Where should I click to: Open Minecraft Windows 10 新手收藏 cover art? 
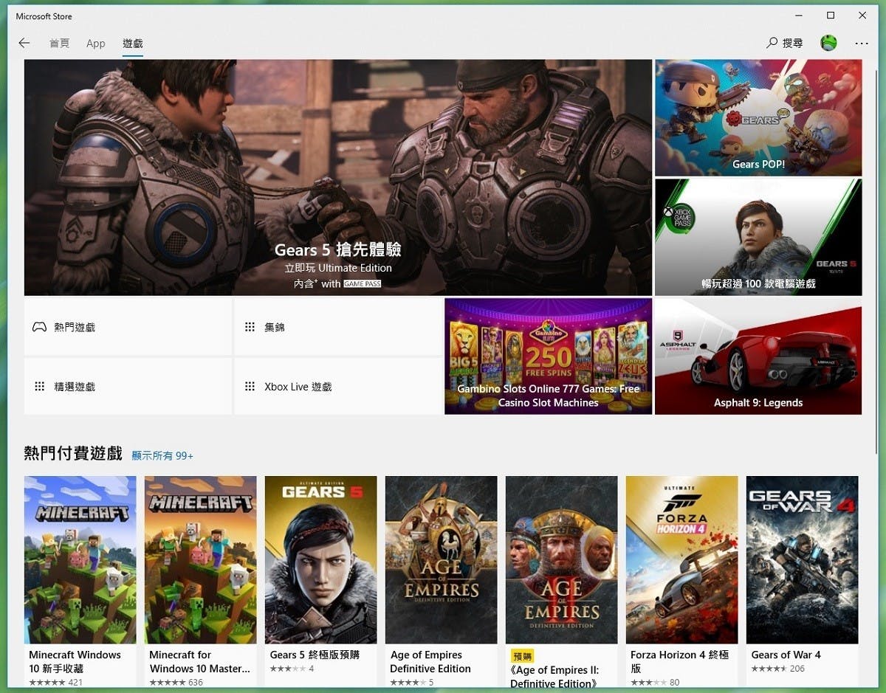tap(80, 559)
